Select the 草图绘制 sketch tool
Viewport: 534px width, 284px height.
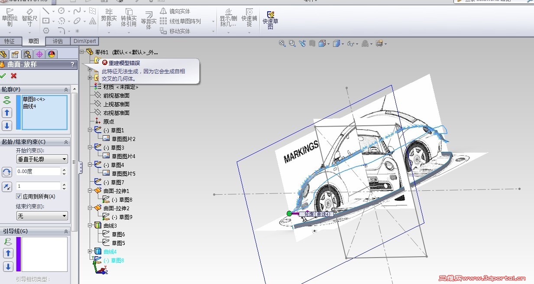tap(10, 17)
